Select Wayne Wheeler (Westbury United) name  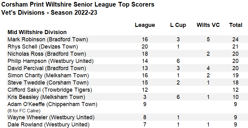[51, 117]
